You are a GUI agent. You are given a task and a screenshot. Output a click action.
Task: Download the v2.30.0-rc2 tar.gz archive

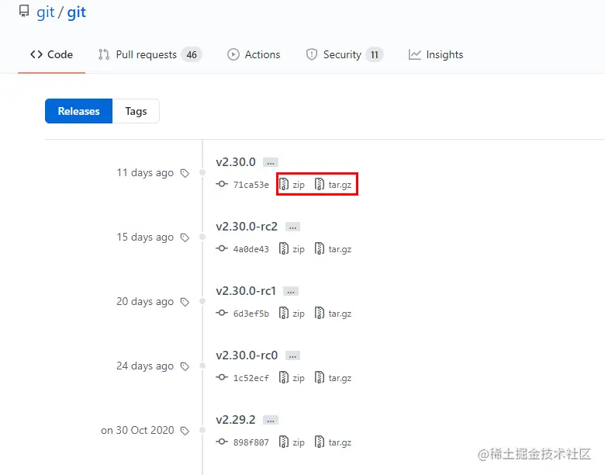(333, 249)
